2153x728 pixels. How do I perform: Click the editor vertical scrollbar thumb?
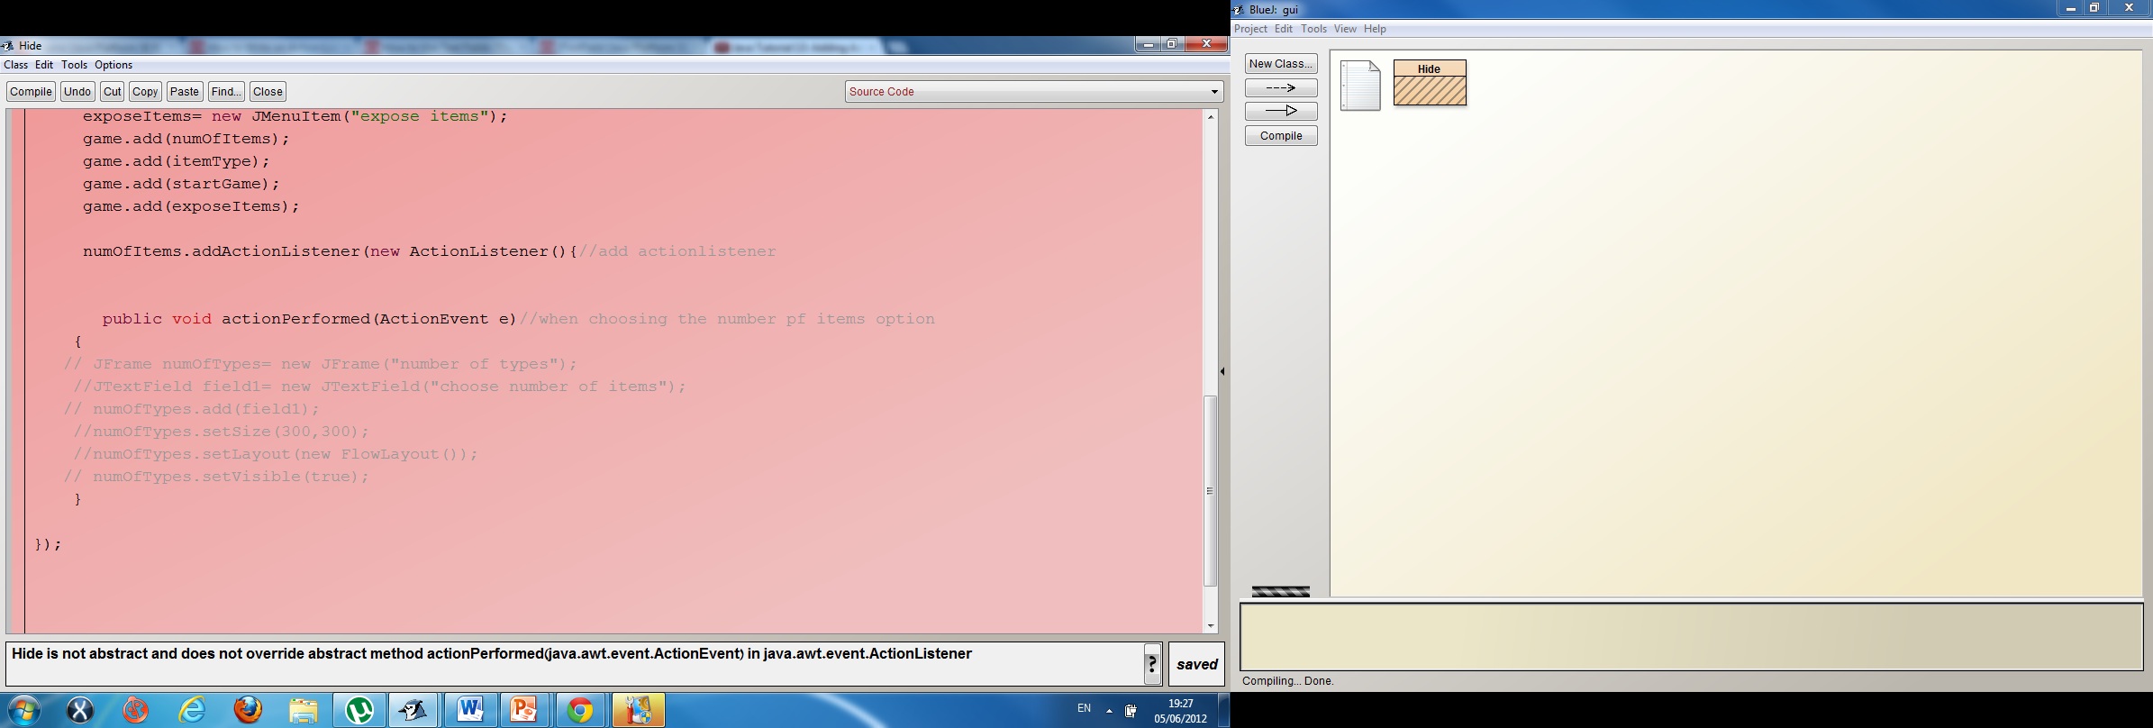(1211, 491)
